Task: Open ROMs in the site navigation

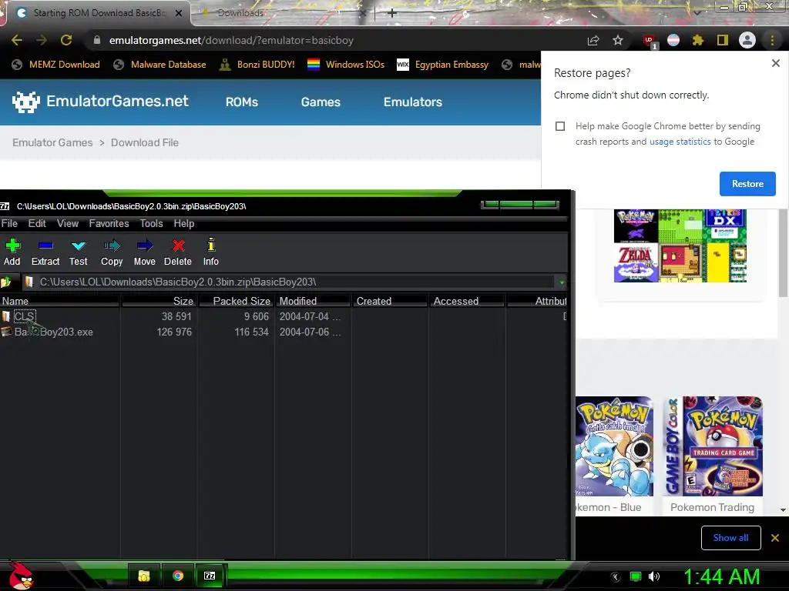Action: click(241, 102)
